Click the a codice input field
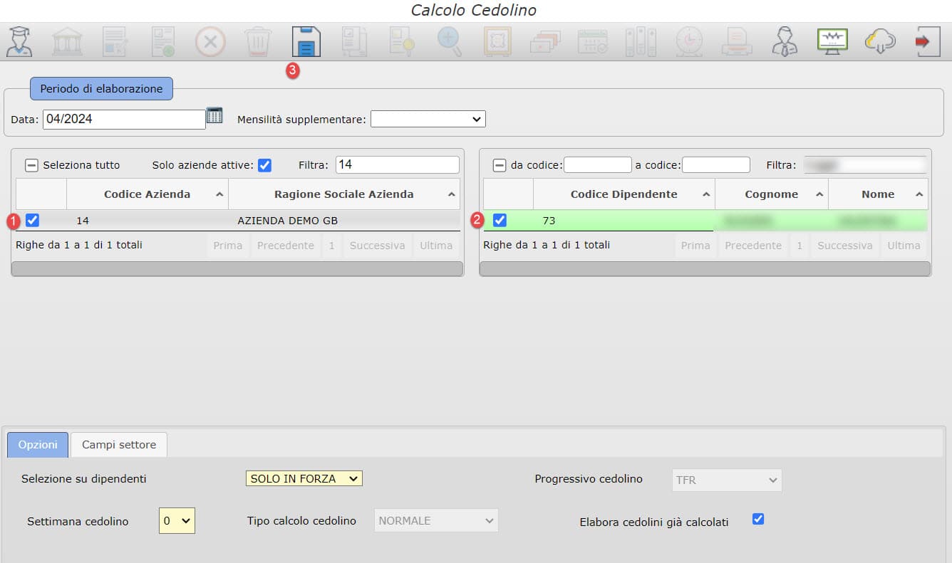The height and width of the screenshot is (563, 952). 715,165
